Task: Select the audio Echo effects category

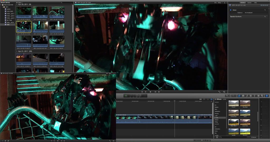Action: (x=216, y=131)
